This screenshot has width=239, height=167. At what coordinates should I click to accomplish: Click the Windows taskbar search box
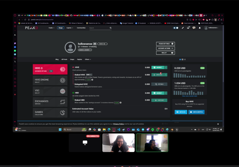click(75, 129)
